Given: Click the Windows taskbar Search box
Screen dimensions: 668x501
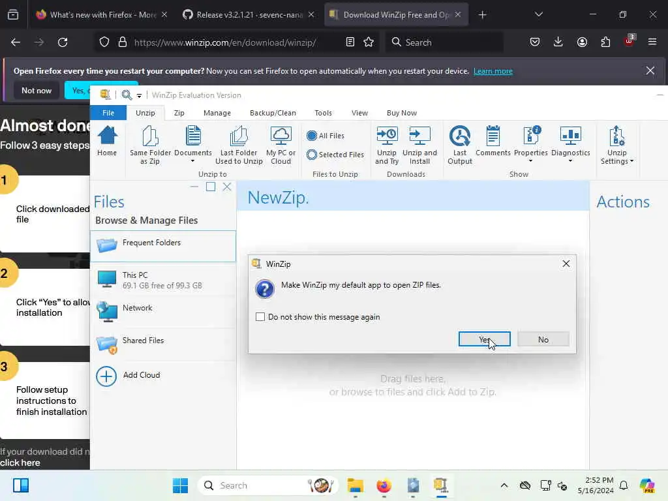Looking at the screenshot, I should click(x=267, y=485).
